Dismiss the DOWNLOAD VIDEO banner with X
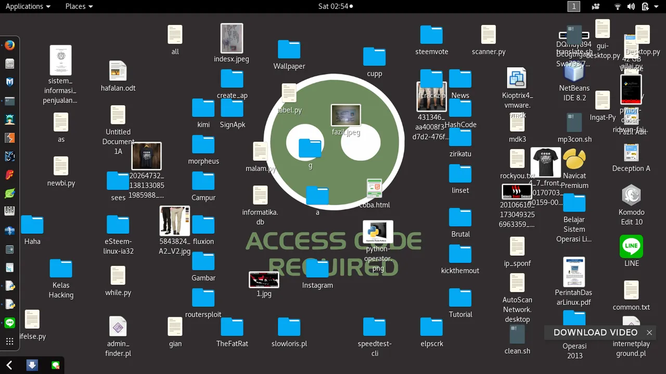Screen dimensions: 666x374 click(x=649, y=332)
